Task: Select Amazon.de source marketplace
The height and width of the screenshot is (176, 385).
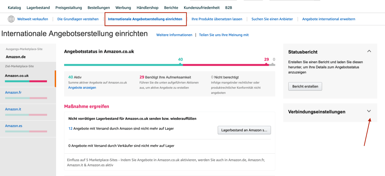Action: pos(16,57)
